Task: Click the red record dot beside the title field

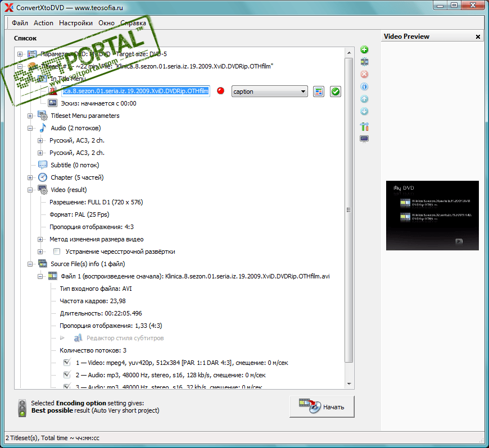Action: (x=220, y=90)
